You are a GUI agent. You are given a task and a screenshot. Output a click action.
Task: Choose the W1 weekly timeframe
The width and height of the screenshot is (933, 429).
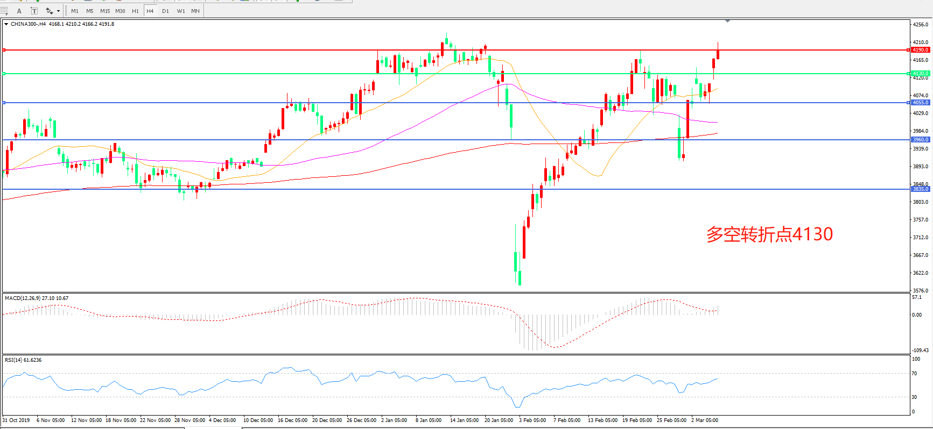click(x=181, y=11)
